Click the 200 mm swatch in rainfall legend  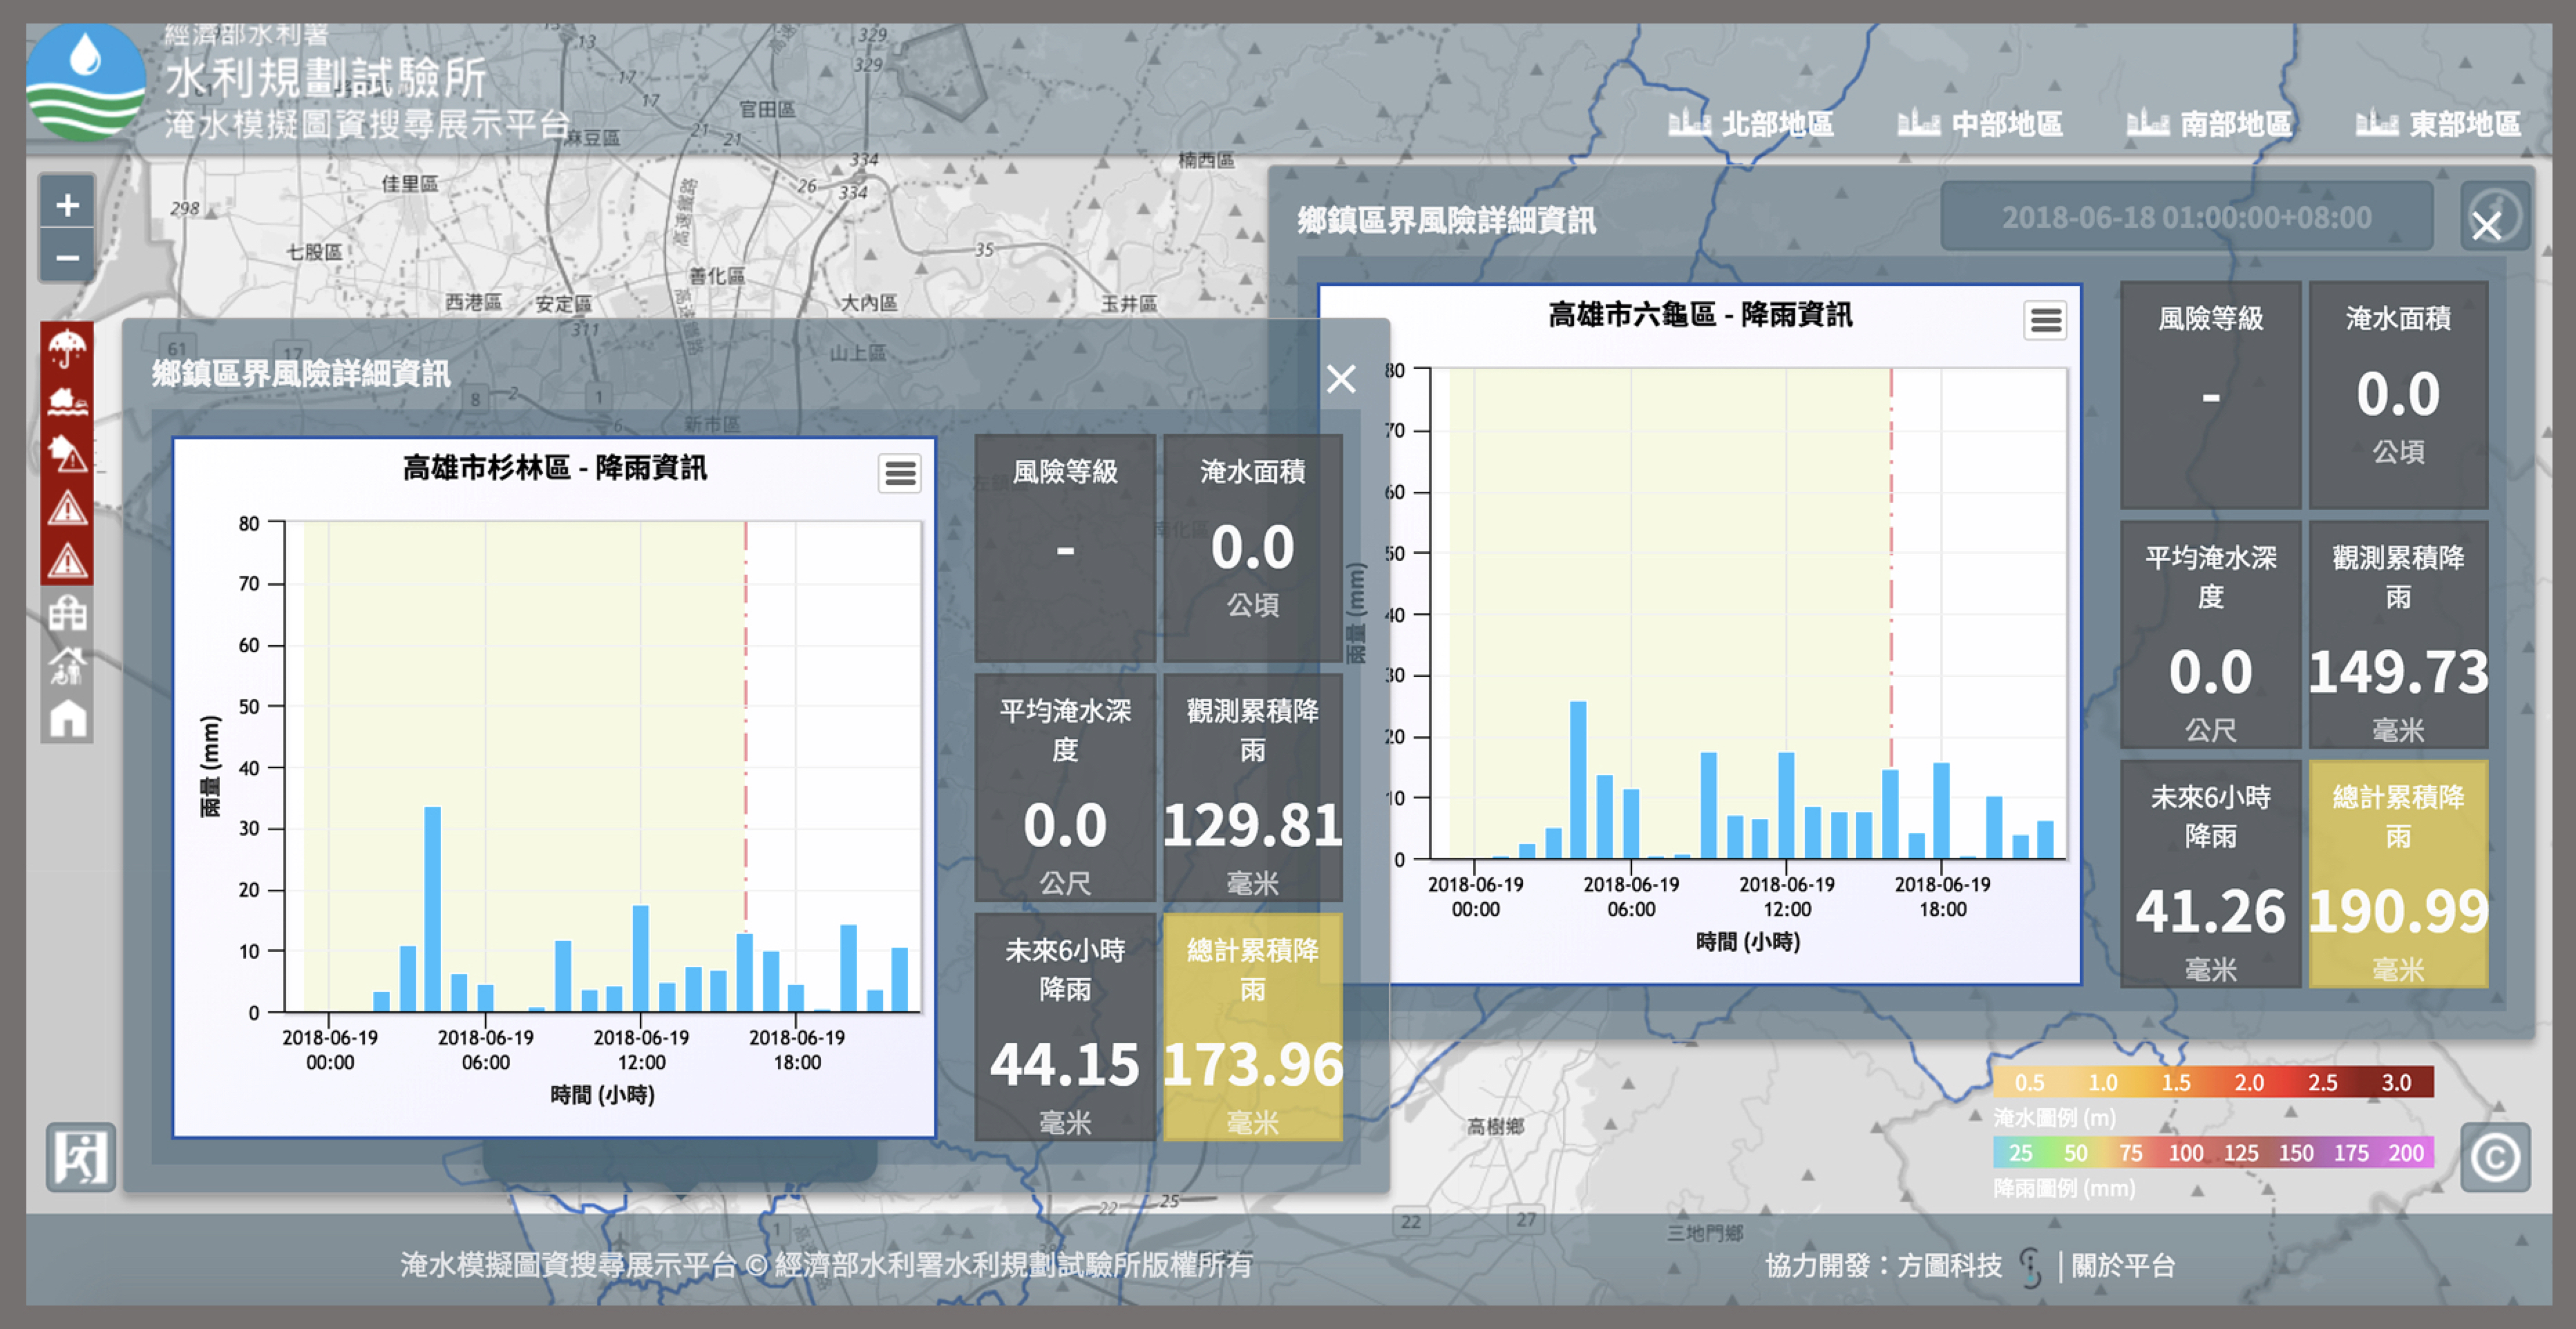(2406, 1153)
